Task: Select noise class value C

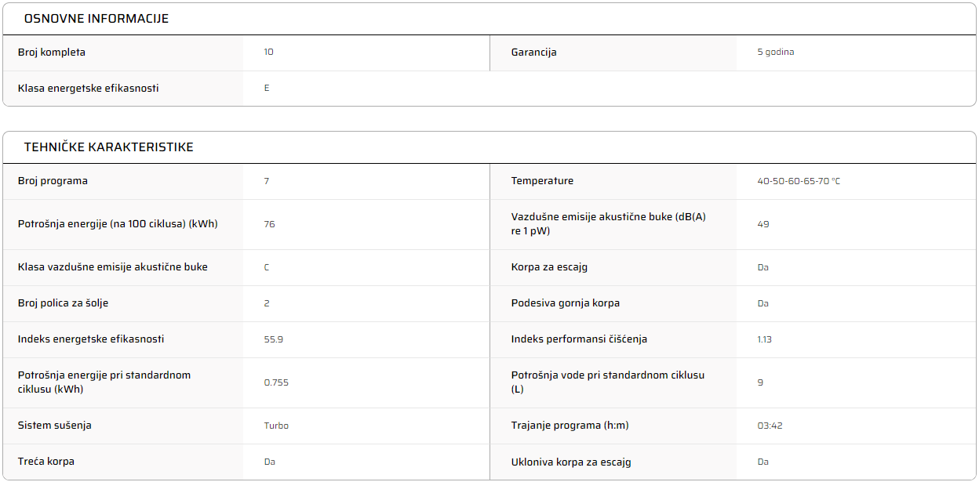Action: coord(267,267)
